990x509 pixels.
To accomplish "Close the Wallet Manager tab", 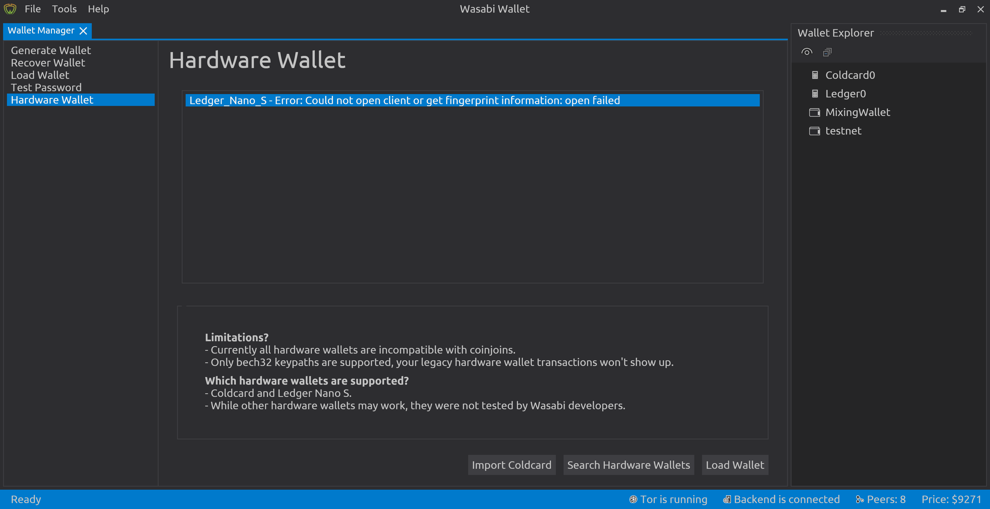I will click(83, 31).
